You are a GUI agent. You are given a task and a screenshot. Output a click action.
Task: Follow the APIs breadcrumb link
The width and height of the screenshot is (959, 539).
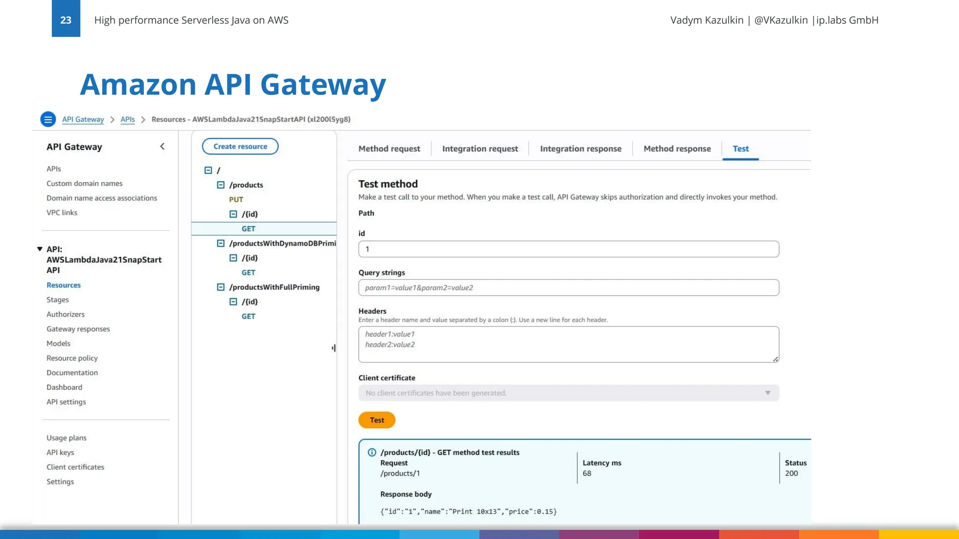tap(127, 119)
